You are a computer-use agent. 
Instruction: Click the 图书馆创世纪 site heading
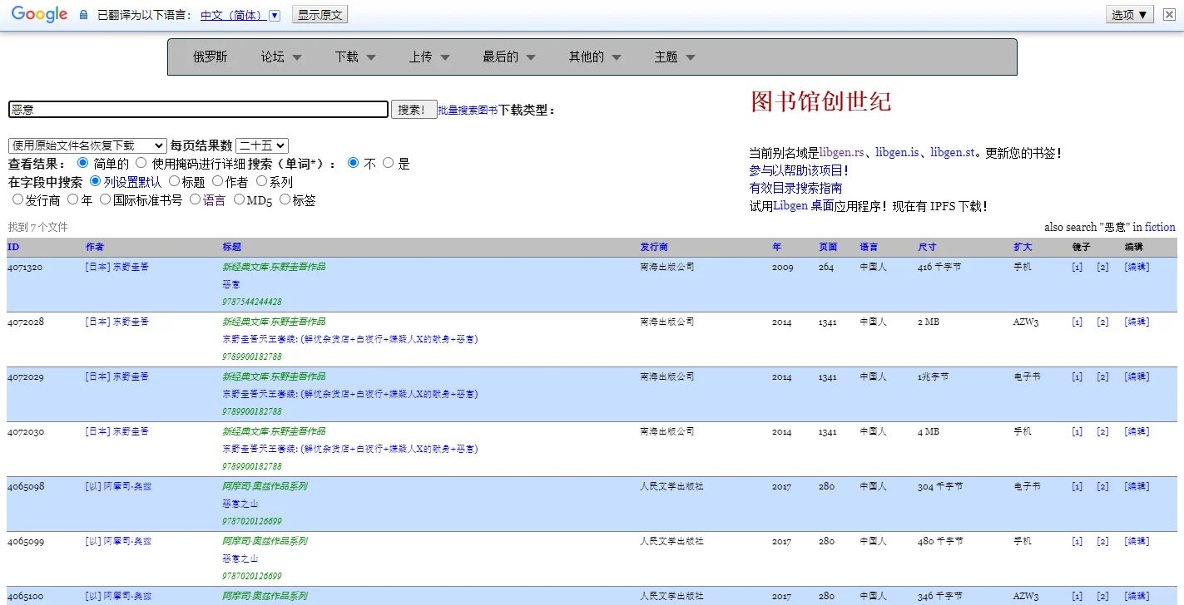tap(821, 101)
